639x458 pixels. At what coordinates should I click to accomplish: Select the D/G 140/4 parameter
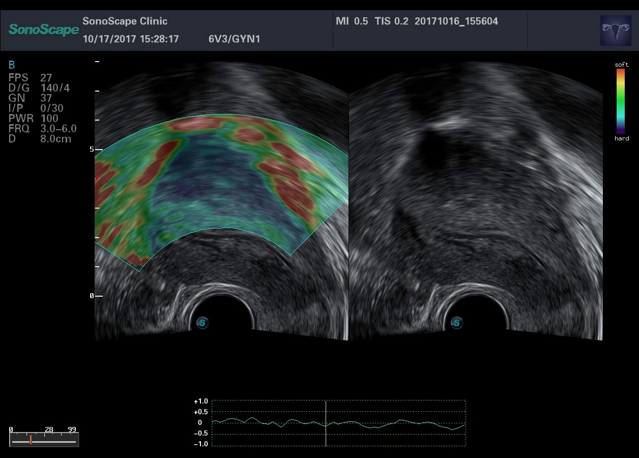tap(39, 88)
